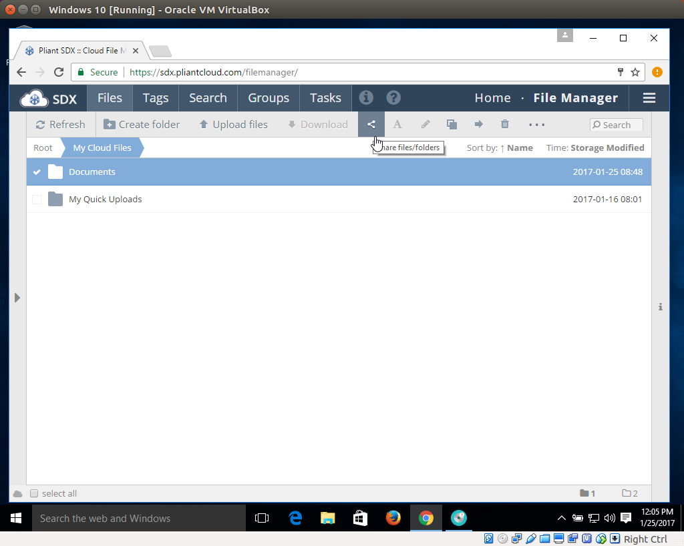Click the orange alert extension icon

click(657, 72)
